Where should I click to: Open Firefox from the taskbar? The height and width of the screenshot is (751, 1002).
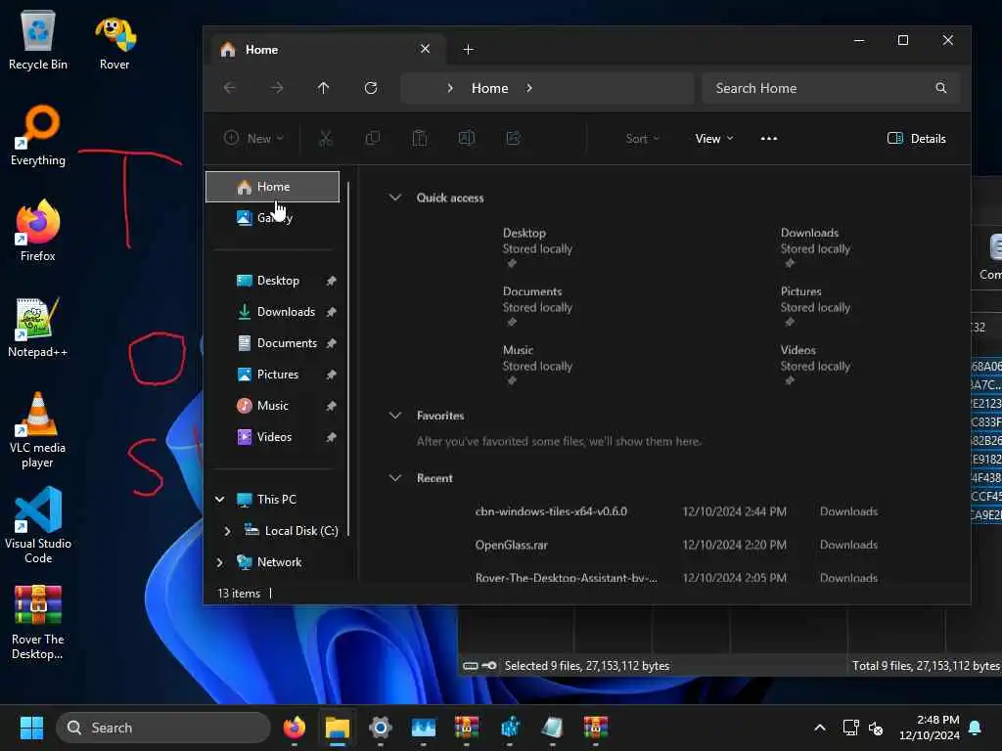[294, 728]
